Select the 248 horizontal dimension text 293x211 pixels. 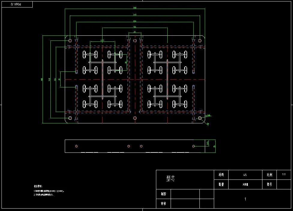[135, 14]
